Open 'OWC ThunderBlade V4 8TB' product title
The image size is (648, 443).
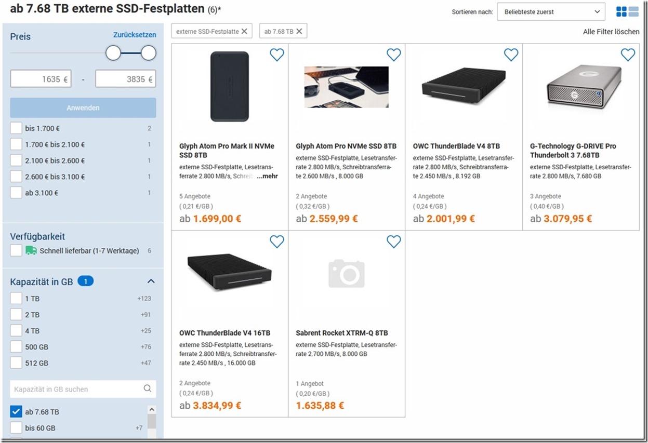[456, 146]
